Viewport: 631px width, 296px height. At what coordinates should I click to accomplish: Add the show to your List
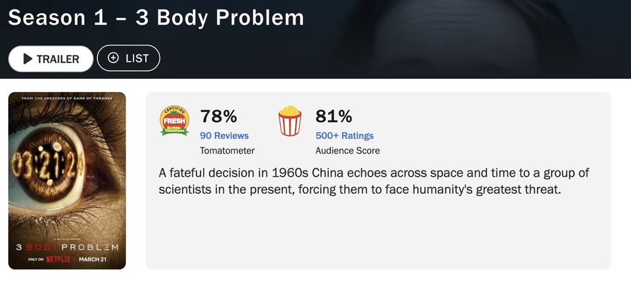(x=128, y=58)
